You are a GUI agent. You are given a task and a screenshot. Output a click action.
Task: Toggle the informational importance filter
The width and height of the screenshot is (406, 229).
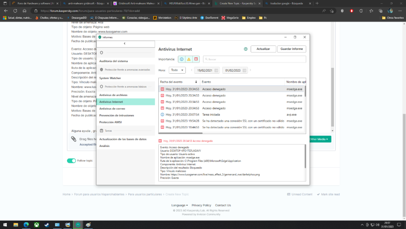pyautogui.click(x=181, y=59)
